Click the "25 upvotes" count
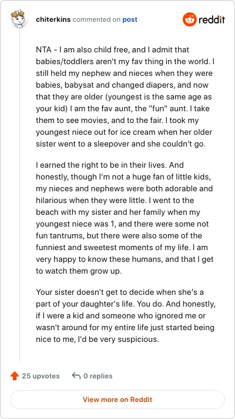The height and width of the screenshot is (419, 235). [41, 376]
